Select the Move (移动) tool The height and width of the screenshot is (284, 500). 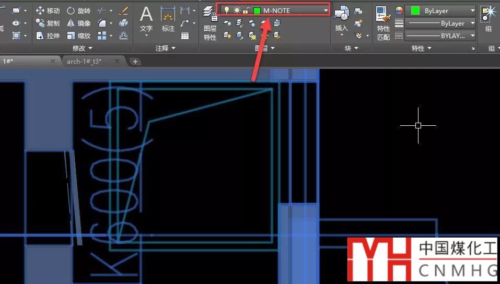coord(48,10)
